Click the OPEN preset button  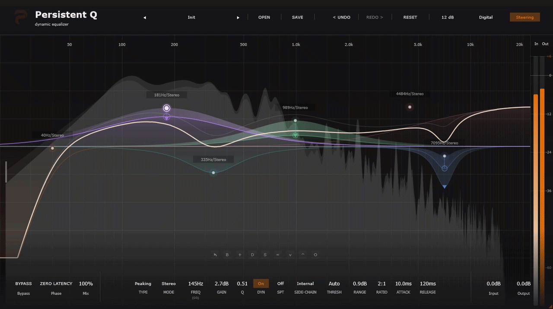point(264,17)
